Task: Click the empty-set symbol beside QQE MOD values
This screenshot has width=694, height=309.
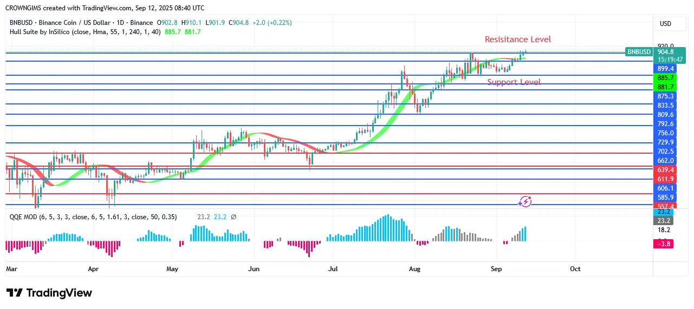Action: coord(234,217)
